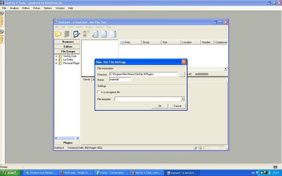Screen dimensions: 282x176
Task: Select the Personal Plugin tree item
Action: pos(71,63)
